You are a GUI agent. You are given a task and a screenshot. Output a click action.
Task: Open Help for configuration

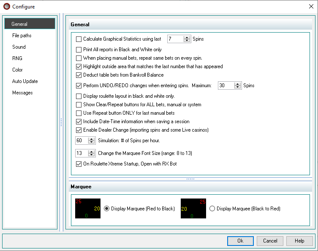click(x=299, y=241)
